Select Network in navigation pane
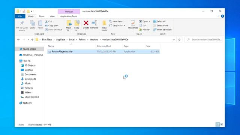The width and height of the screenshot is (240, 135). (x=25, y=103)
